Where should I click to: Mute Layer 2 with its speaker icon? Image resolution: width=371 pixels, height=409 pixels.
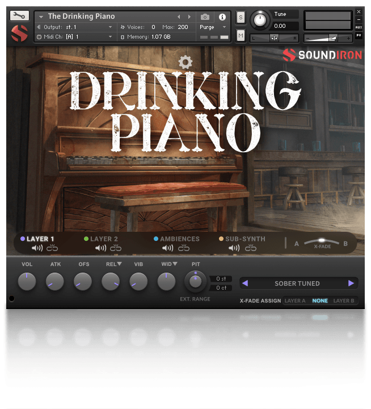pos(100,248)
